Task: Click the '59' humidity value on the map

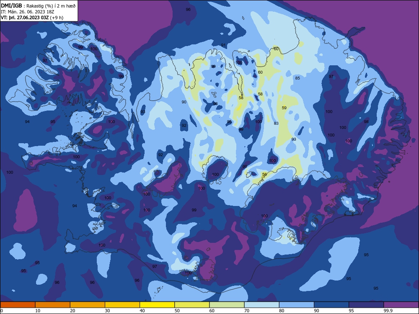Action: point(284,108)
